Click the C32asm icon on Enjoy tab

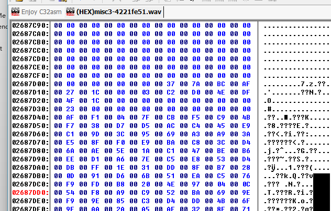click(x=15, y=11)
